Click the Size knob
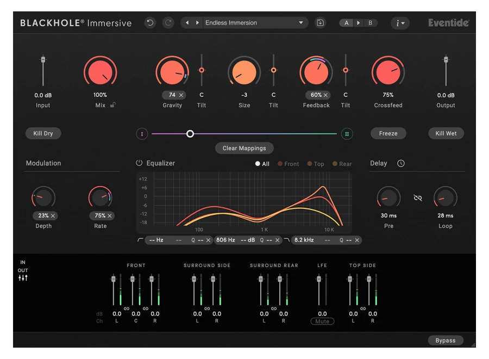Viewport: 489px width, 359px height. tap(244, 72)
